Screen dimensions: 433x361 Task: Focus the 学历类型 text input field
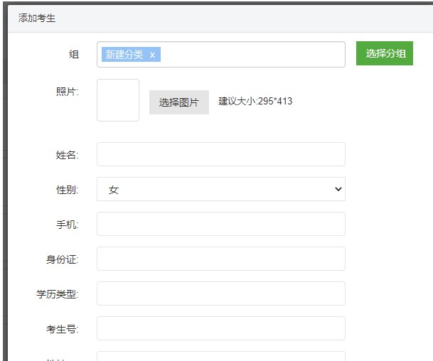click(x=220, y=293)
